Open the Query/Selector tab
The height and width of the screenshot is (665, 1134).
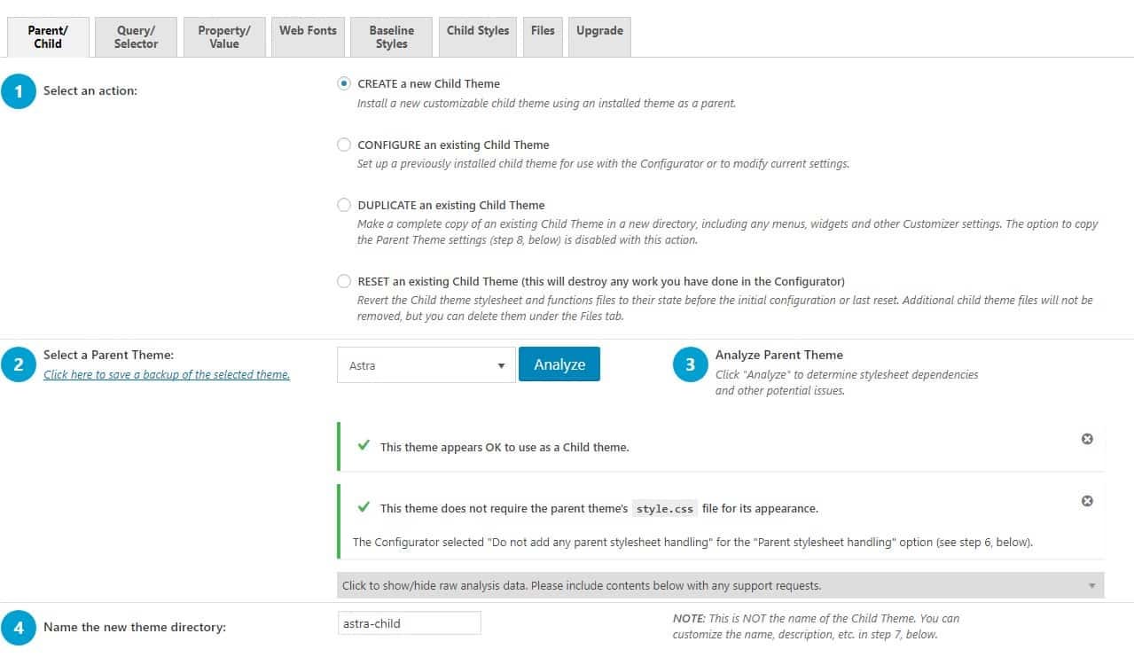coord(136,37)
